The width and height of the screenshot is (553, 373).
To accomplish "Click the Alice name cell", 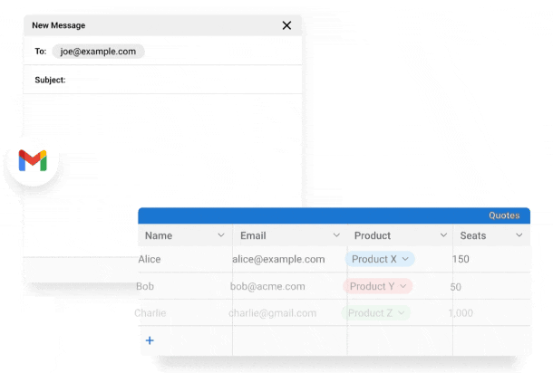I will pos(151,259).
